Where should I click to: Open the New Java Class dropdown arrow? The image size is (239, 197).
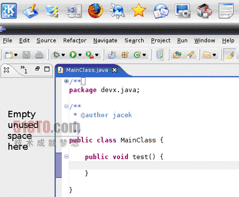144,55
